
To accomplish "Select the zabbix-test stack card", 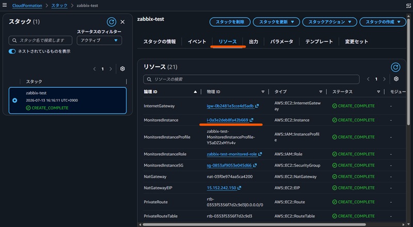I will pos(68,100).
